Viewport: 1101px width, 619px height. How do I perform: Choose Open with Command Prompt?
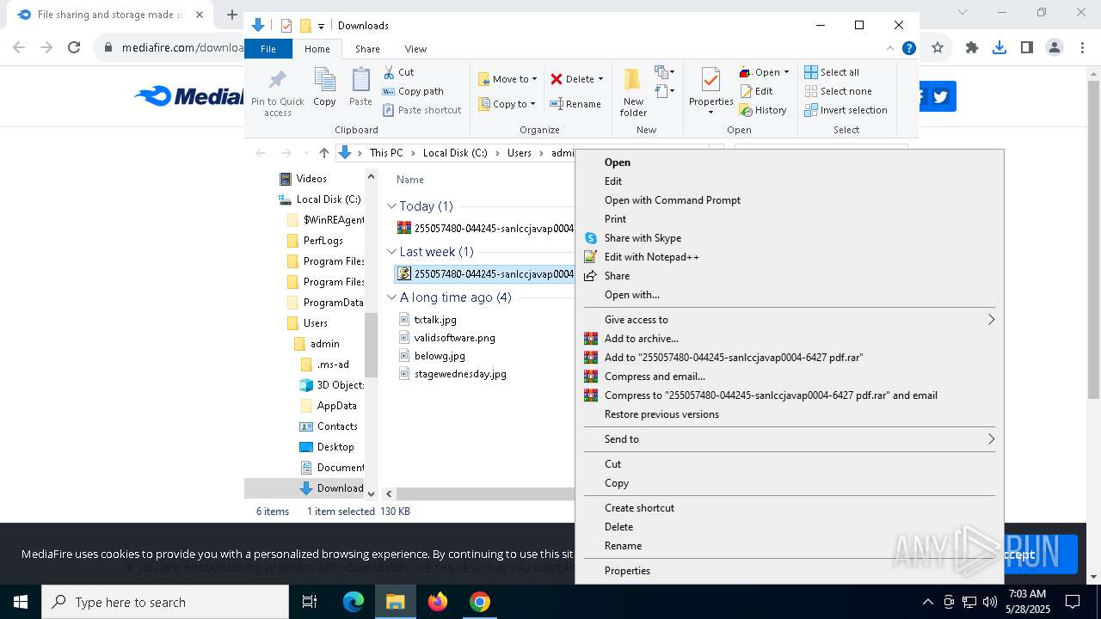pyautogui.click(x=790, y=200)
